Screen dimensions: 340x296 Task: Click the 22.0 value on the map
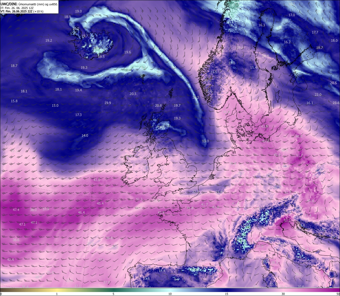click(x=318, y=95)
